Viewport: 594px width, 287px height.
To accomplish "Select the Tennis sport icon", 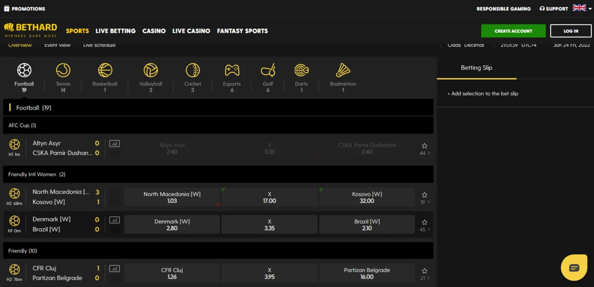I will (63, 70).
